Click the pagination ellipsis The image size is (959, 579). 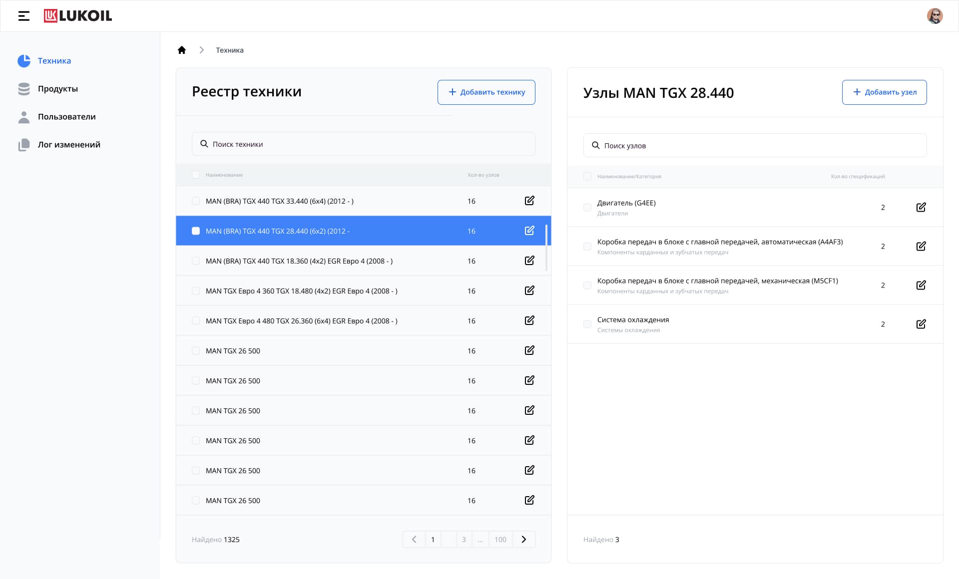point(480,539)
